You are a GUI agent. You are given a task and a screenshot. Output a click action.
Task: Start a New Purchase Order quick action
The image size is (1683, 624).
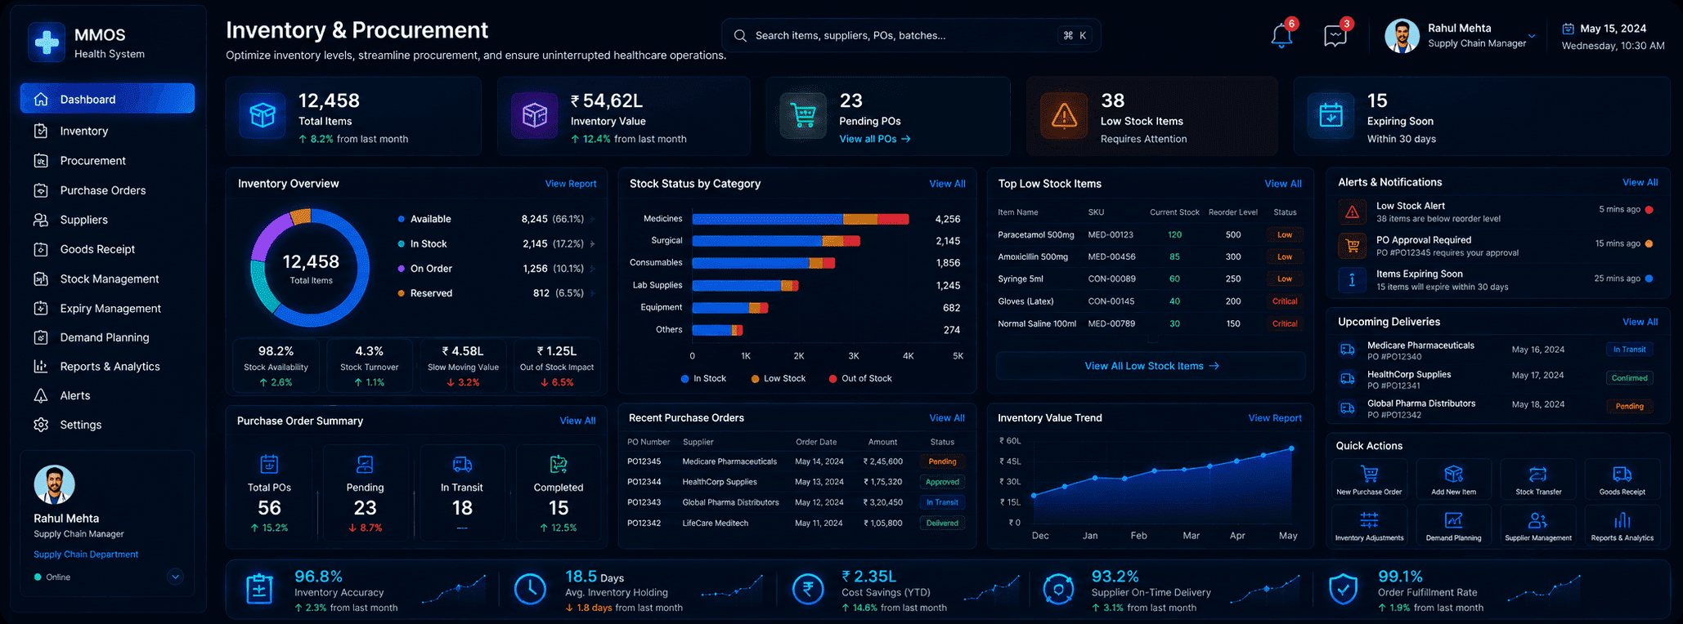coord(1369,479)
